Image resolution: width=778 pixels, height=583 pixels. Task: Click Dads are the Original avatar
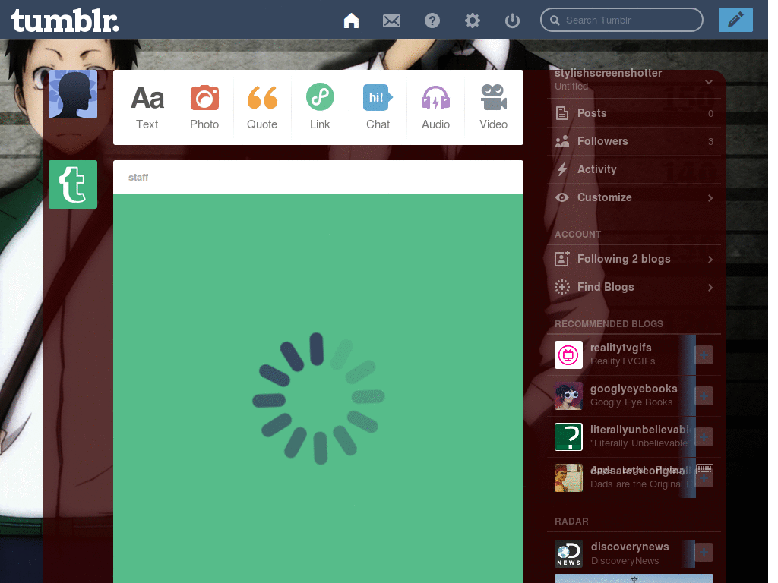point(568,478)
